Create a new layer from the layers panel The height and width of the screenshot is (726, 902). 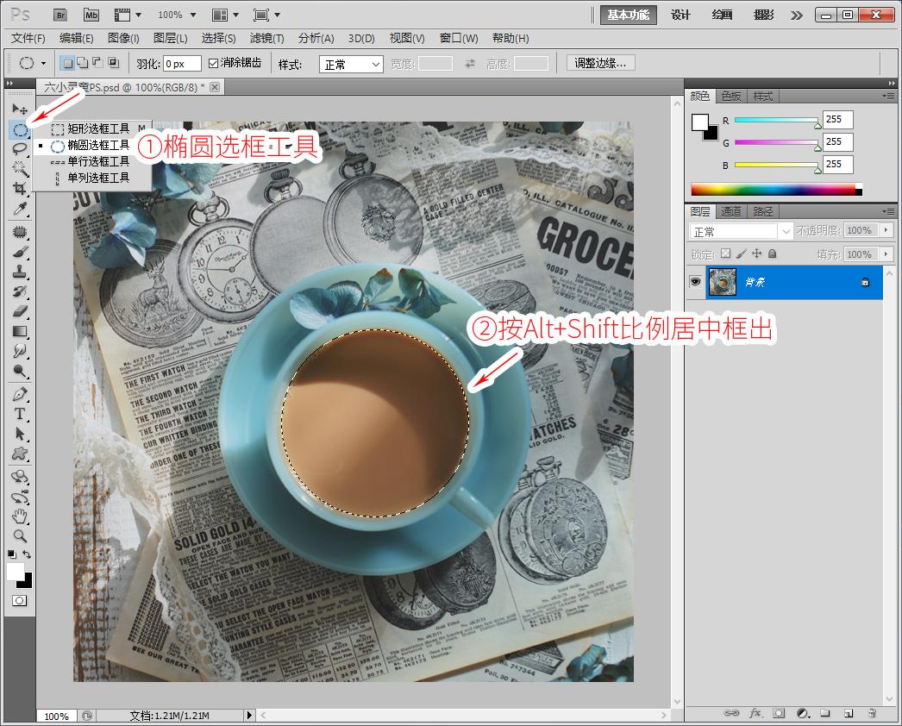click(848, 714)
